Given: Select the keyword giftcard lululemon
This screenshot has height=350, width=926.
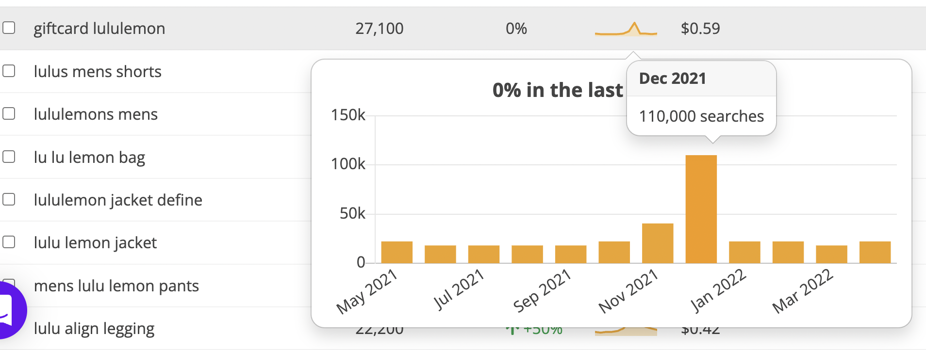Looking at the screenshot, I should (99, 28).
